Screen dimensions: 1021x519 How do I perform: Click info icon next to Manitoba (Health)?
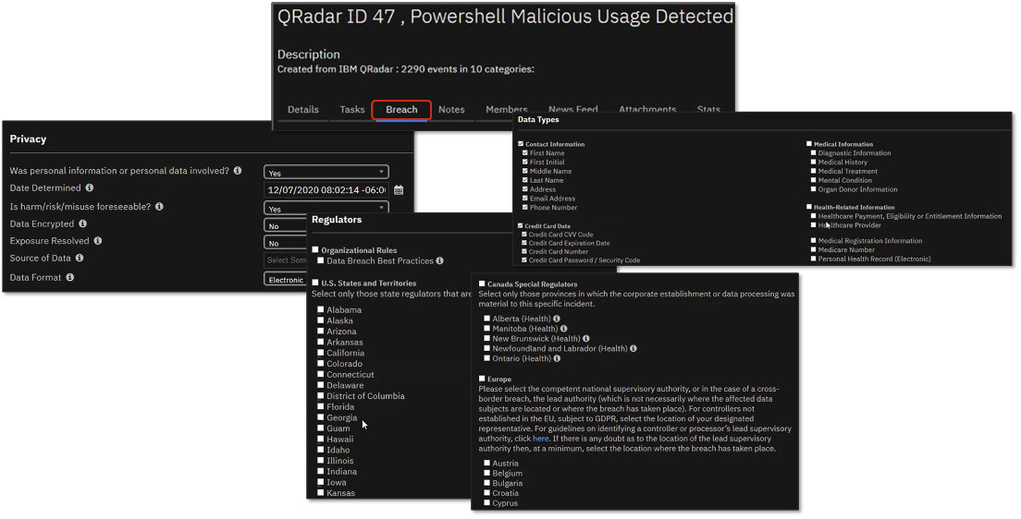click(564, 329)
